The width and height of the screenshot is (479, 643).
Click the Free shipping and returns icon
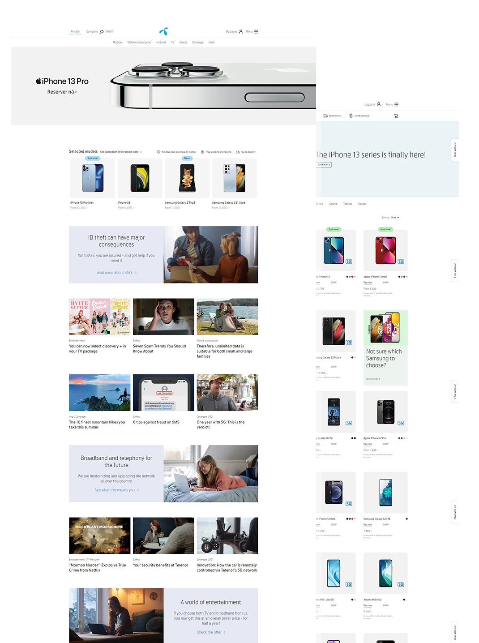(x=202, y=152)
